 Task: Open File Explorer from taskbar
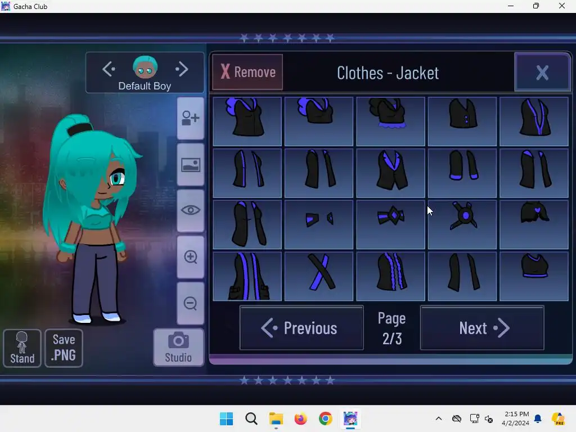[x=276, y=418]
